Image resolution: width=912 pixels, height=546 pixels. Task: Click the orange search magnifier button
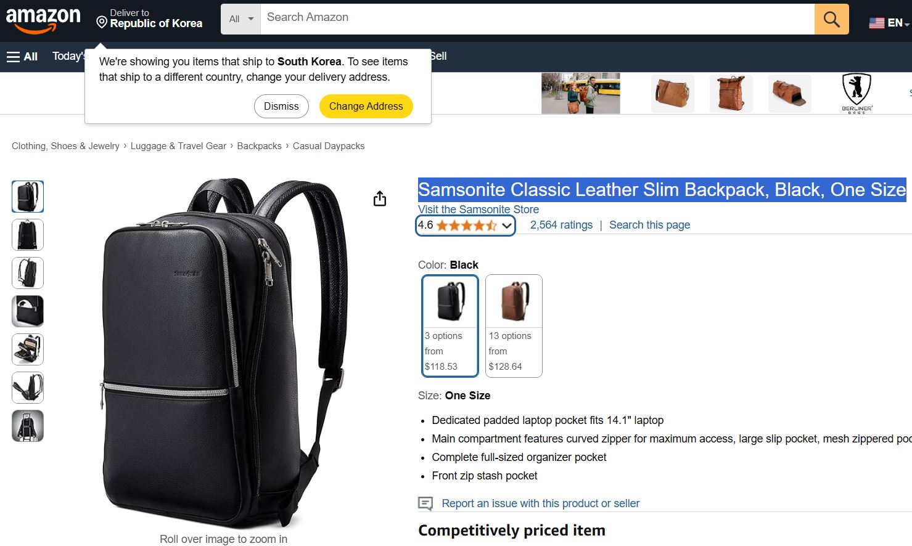click(831, 19)
